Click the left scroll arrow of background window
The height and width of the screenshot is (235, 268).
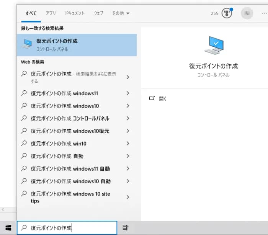click(3, 209)
